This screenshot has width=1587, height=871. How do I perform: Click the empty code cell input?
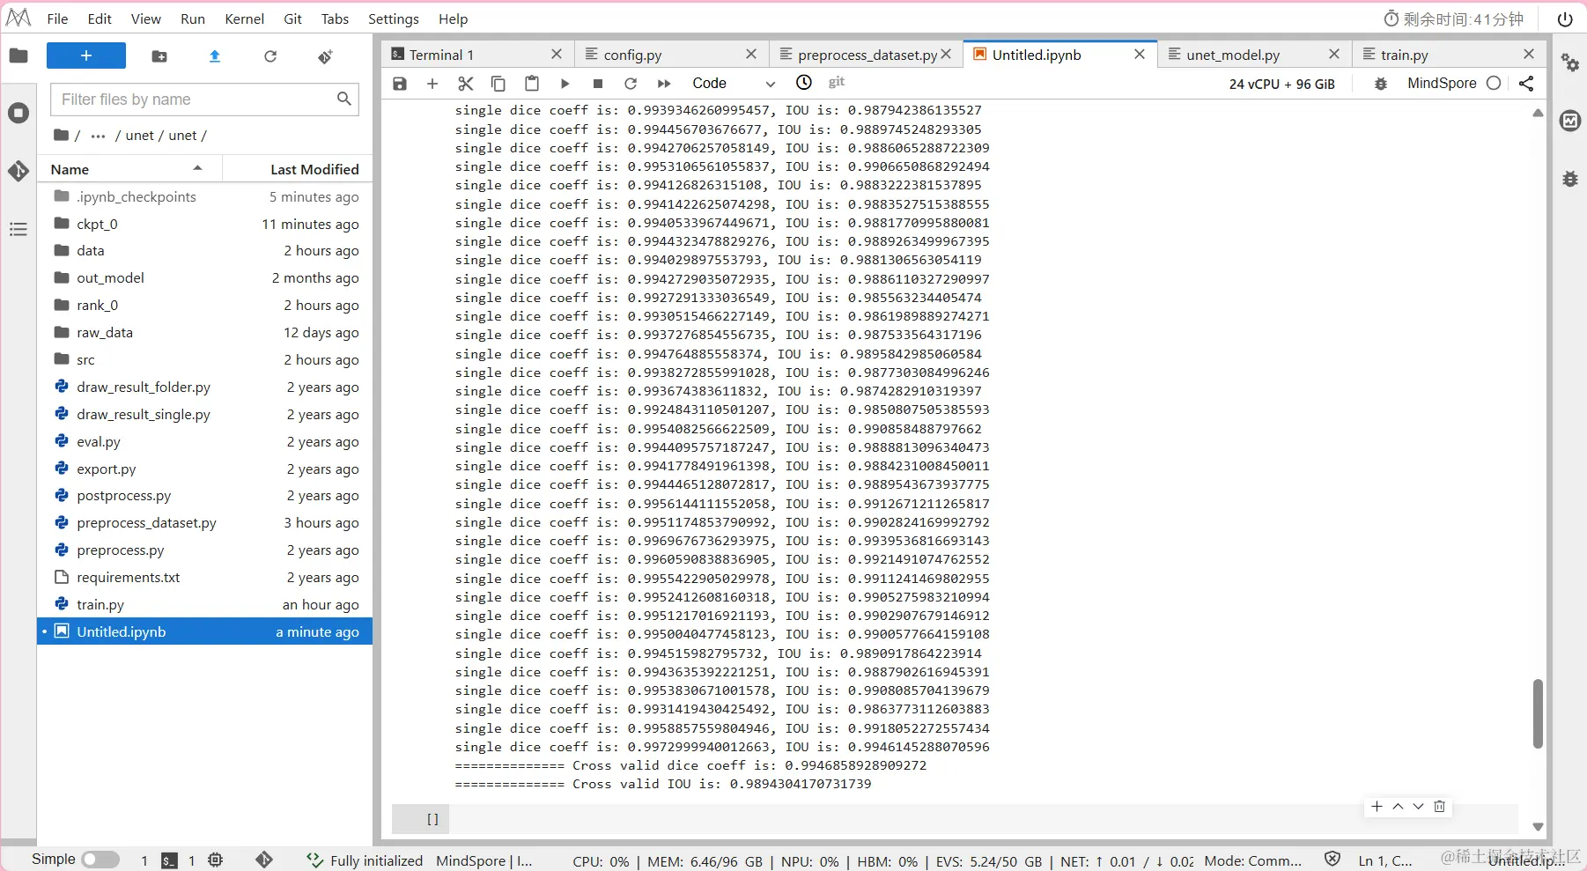[x=982, y=819]
